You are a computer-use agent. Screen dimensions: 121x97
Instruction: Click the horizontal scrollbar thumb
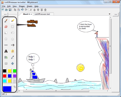click(56, 91)
